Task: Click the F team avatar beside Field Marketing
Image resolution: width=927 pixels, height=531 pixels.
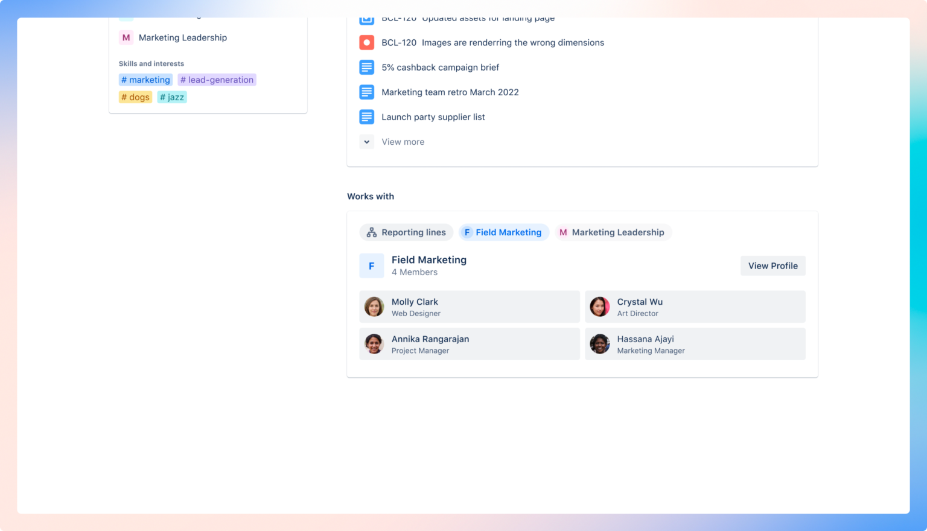Action: (372, 265)
